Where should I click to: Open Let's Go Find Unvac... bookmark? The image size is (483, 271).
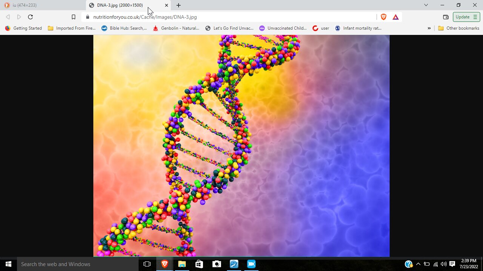(x=229, y=28)
